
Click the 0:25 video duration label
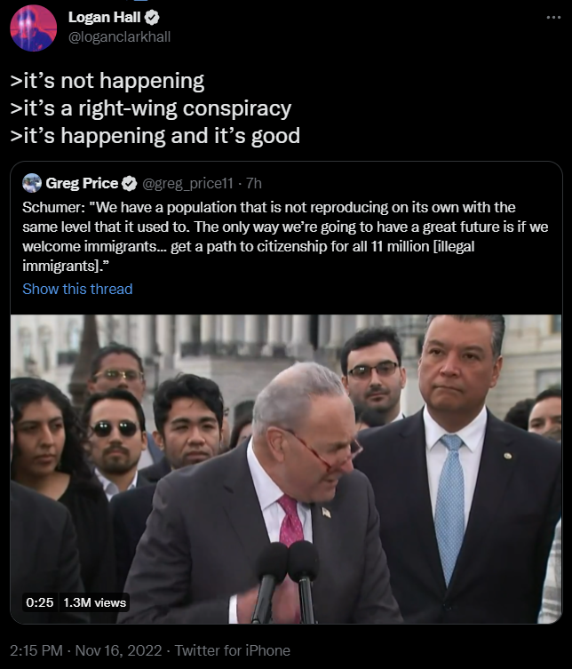(x=40, y=602)
